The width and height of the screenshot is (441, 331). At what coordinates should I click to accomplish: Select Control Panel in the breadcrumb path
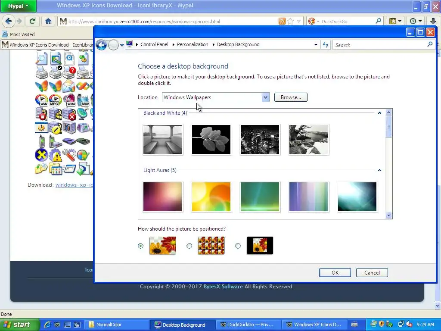point(154,44)
